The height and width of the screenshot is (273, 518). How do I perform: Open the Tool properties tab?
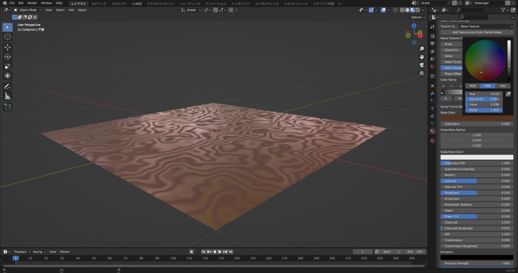point(433,27)
